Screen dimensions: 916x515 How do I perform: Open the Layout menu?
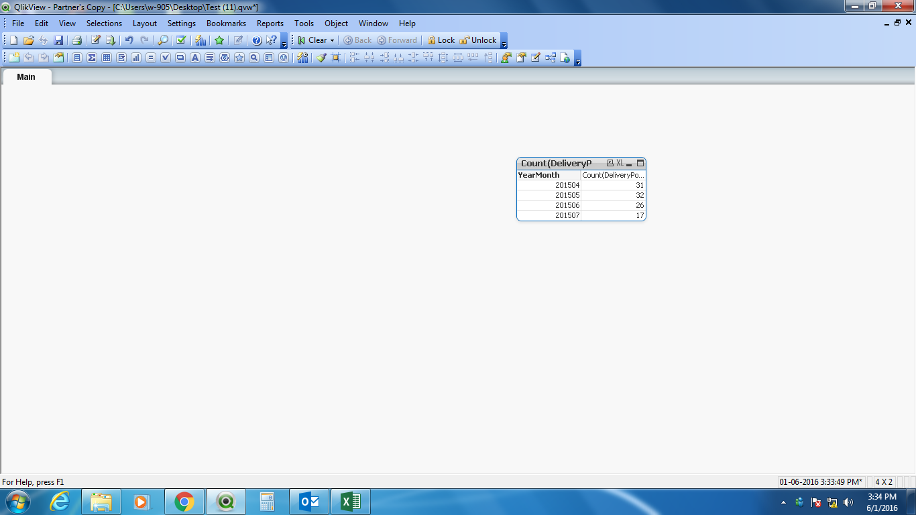pyautogui.click(x=145, y=23)
